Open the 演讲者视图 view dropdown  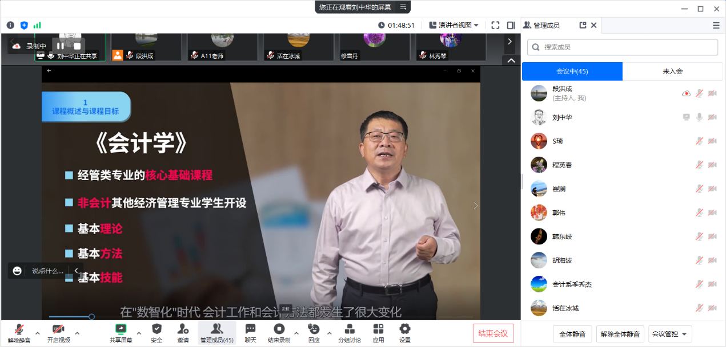click(454, 25)
